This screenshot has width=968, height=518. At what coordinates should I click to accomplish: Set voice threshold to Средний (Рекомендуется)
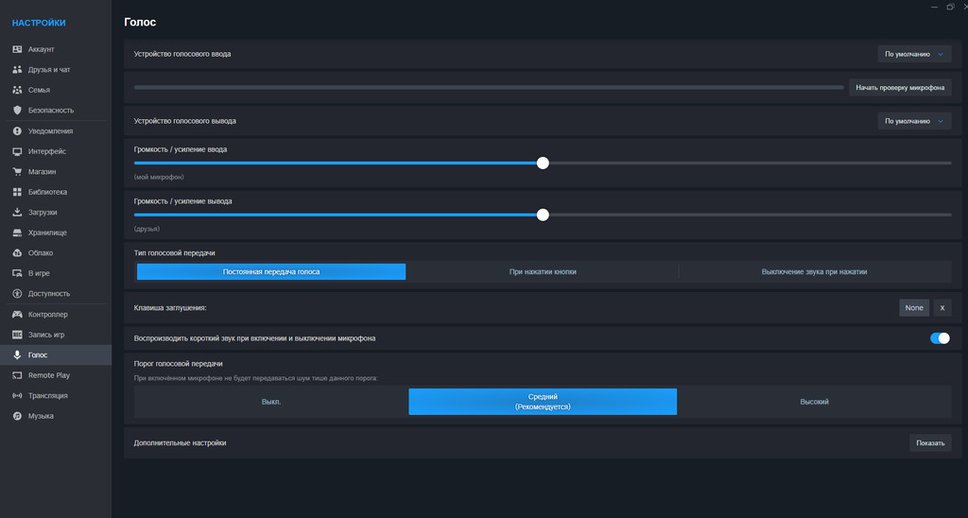(x=543, y=402)
